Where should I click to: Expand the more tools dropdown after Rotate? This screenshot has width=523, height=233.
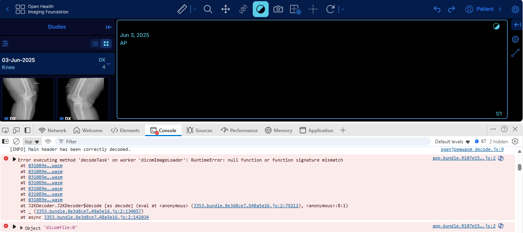(x=343, y=9)
